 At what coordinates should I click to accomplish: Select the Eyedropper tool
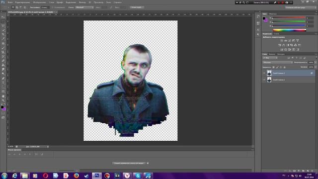pyautogui.click(x=3, y=39)
